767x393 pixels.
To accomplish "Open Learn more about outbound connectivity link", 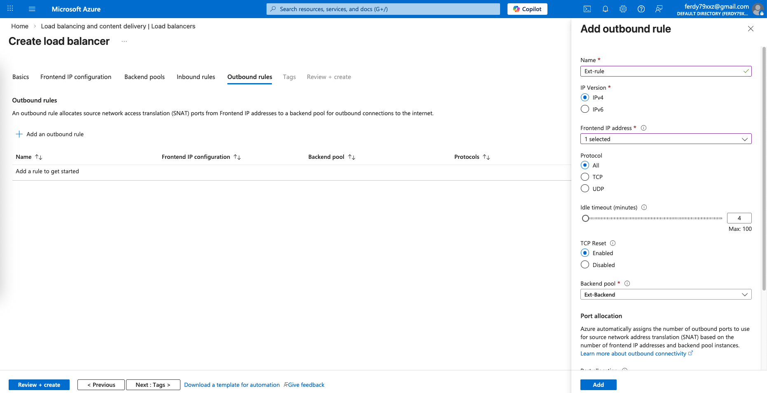I will [633, 353].
